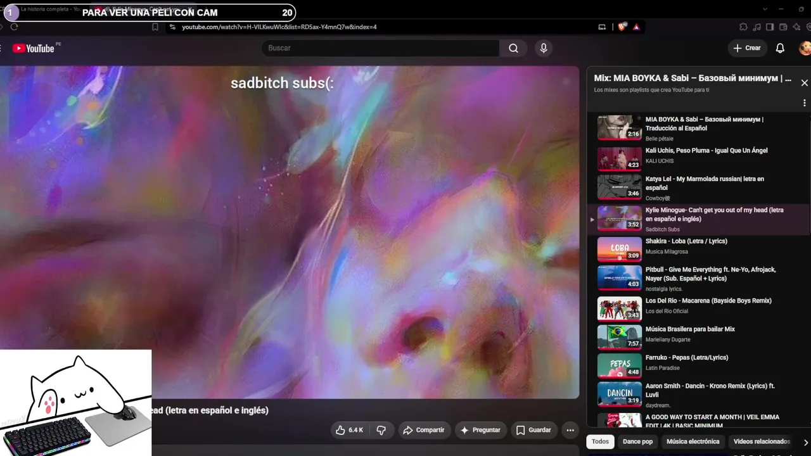Open the Mix playlist three-dot menu

point(805,103)
